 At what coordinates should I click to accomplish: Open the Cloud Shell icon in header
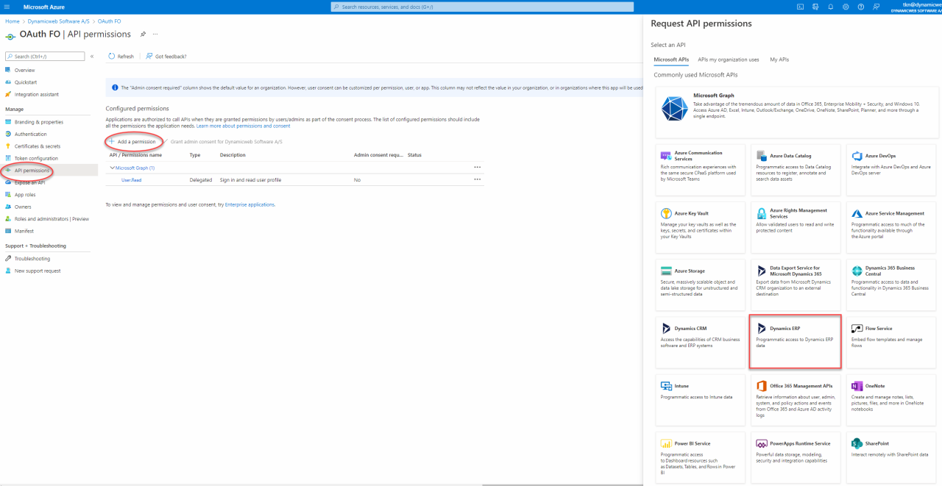800,7
